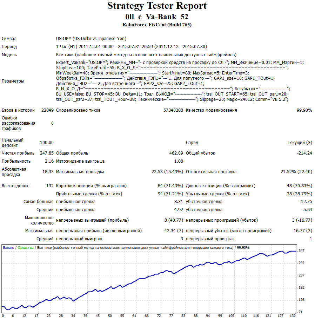
Task: Click the 'Матожидание выигрыша' label
Action: click(80, 161)
